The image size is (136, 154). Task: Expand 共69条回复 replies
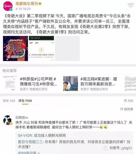29,153
